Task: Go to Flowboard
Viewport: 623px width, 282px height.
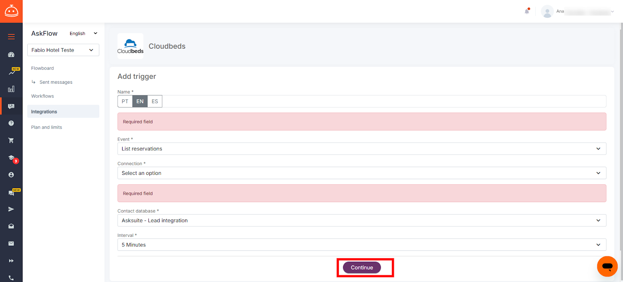Action: point(42,68)
